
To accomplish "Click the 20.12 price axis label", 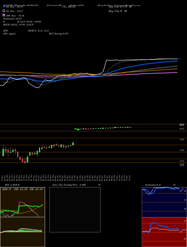I will [182, 129].
